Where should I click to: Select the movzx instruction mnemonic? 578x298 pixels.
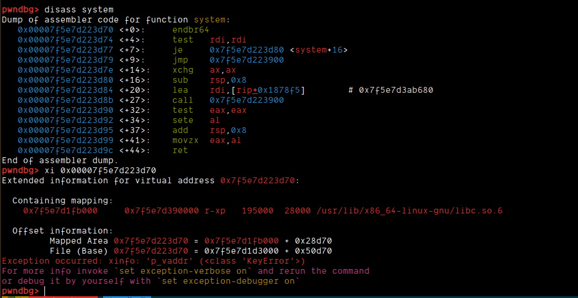tap(185, 140)
